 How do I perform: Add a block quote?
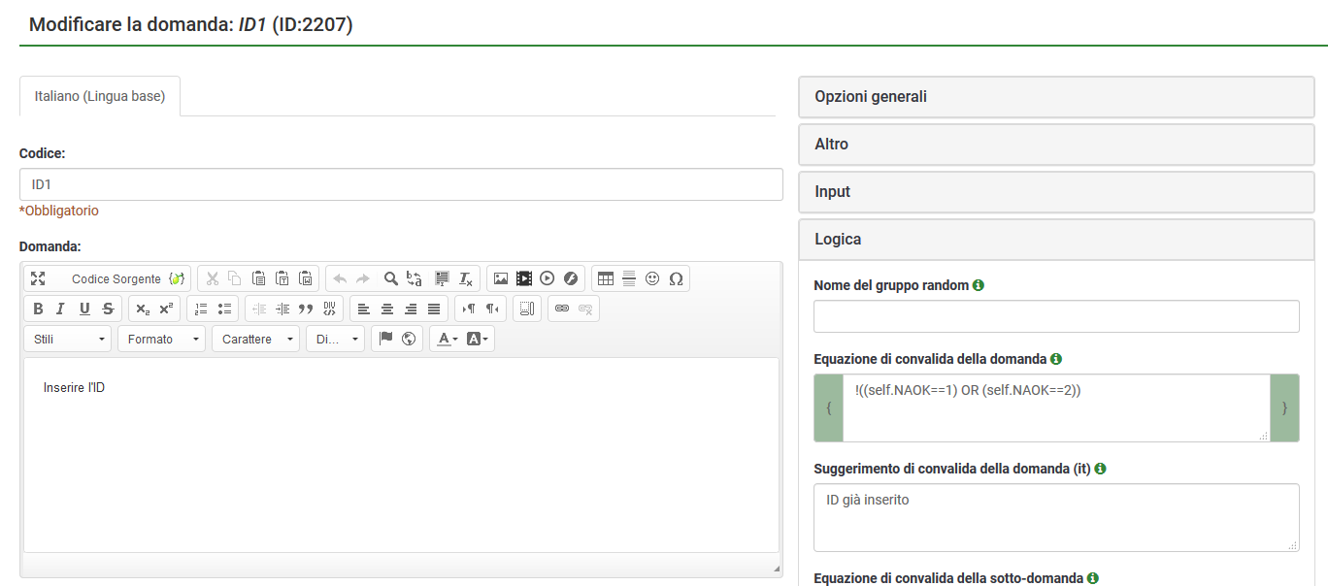coord(306,309)
